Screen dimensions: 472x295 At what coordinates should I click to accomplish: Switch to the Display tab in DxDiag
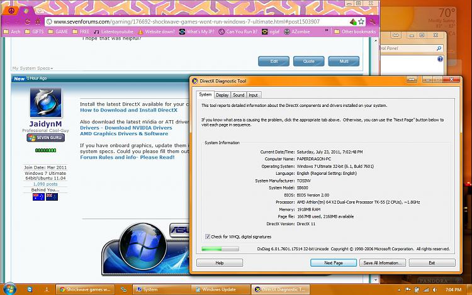(x=222, y=95)
